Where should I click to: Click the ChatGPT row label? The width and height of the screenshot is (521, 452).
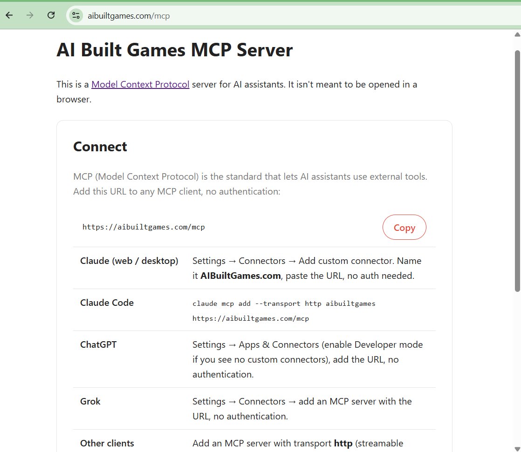point(98,344)
